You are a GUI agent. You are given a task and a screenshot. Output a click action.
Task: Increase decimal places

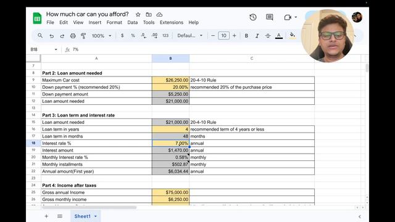(x=154, y=36)
